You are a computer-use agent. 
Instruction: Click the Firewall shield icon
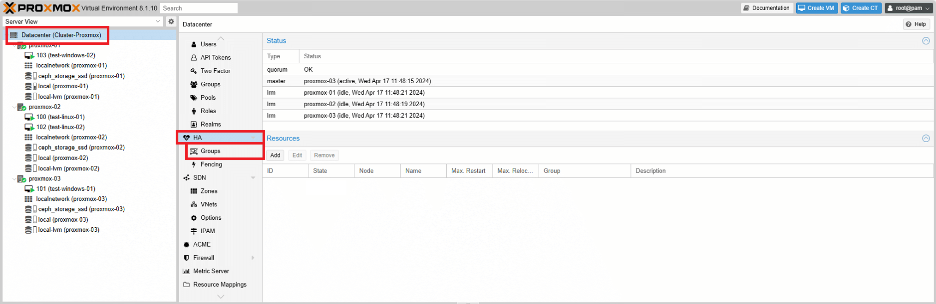click(186, 258)
